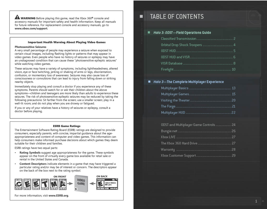Open the www.xbox.com/support link
This screenshot has width=267, height=209.
(x=31, y=29)
